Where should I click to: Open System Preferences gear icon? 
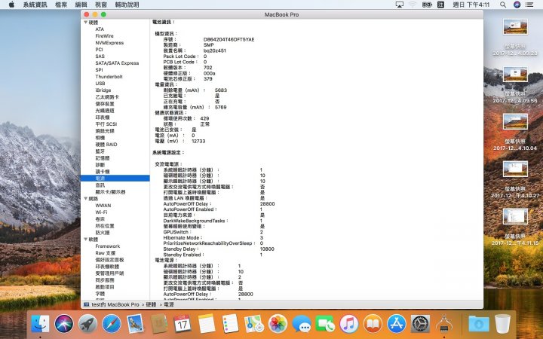(x=420, y=324)
